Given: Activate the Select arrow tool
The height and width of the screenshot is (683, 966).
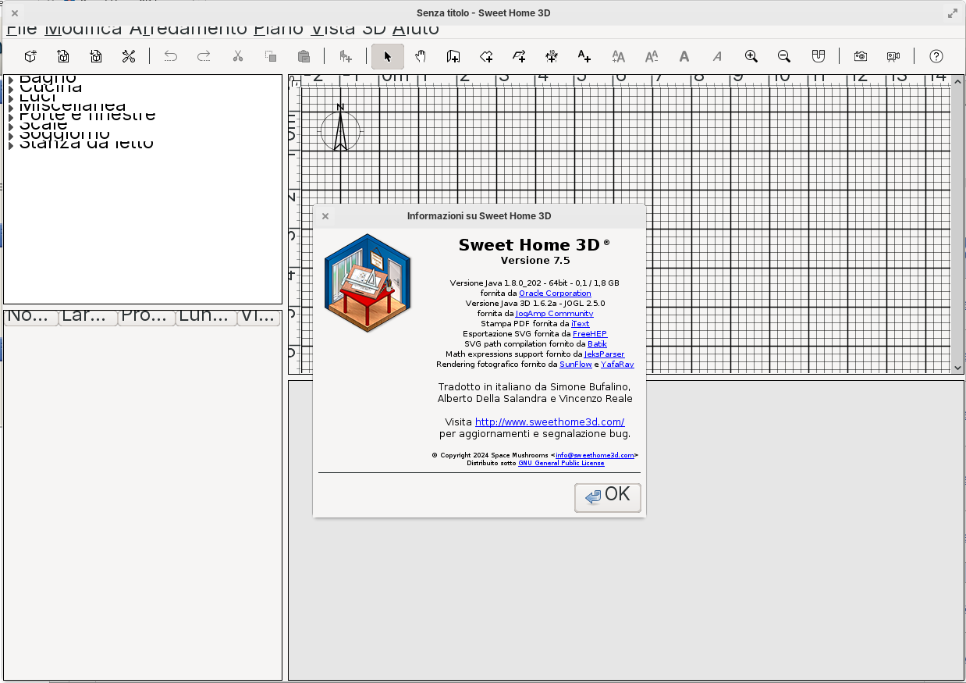Looking at the screenshot, I should tap(388, 56).
